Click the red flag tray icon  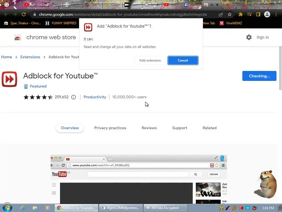click(241, 208)
